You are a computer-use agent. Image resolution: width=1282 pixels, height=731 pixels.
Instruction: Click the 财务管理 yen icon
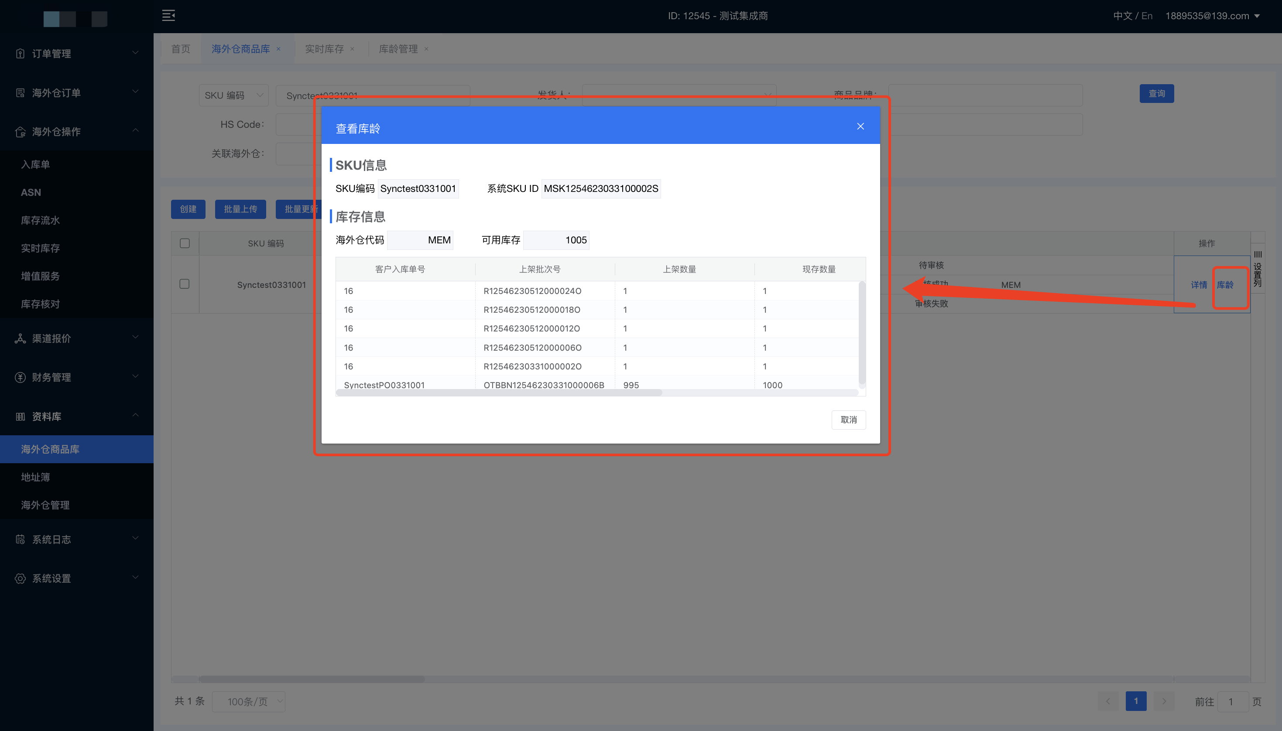point(20,377)
